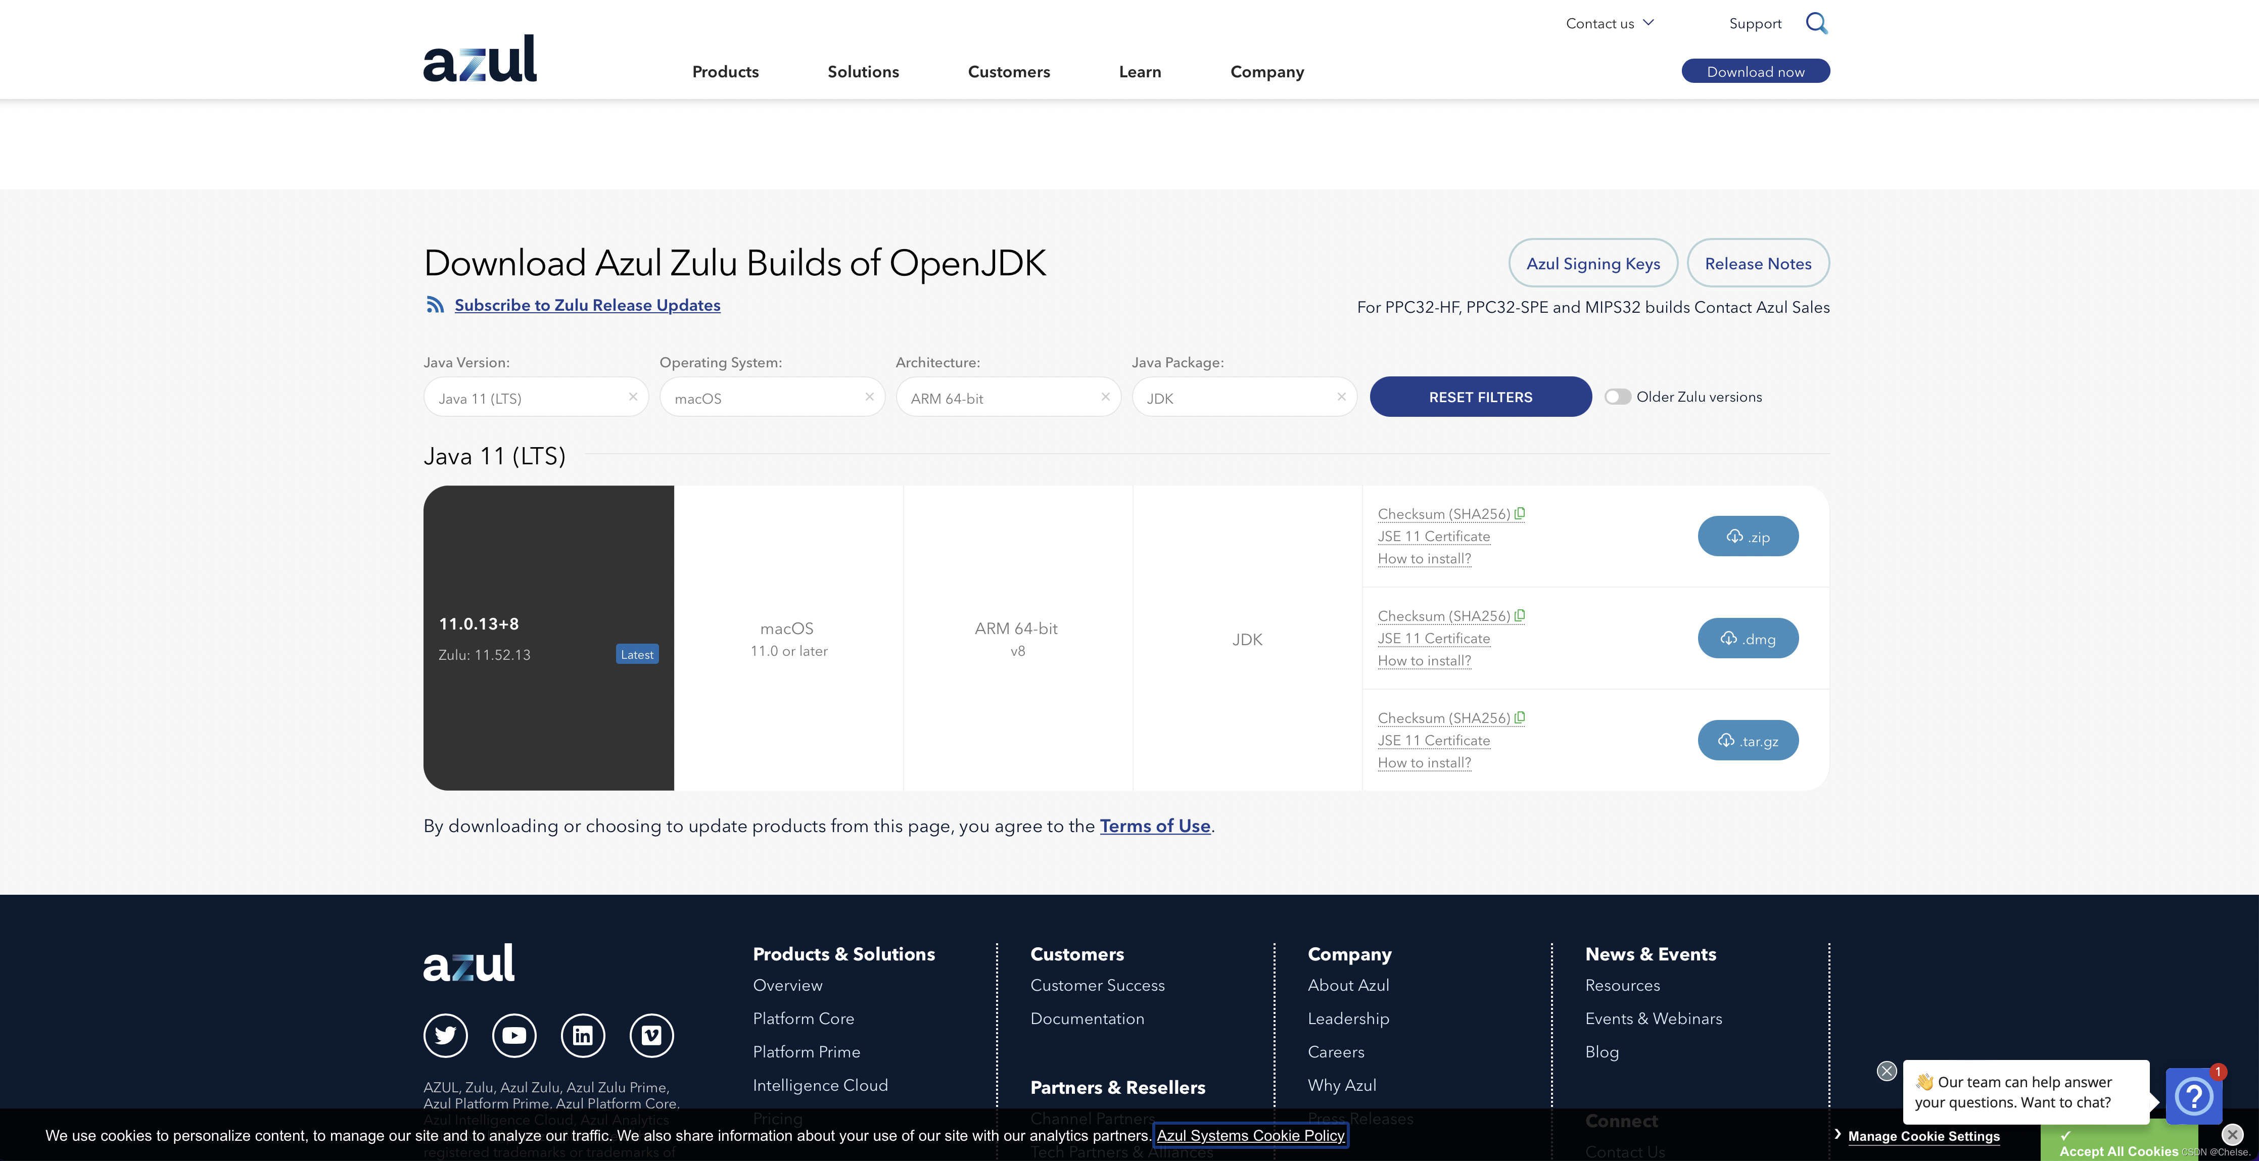This screenshot has width=2259, height=1161.
Task: Copy the checksum for the .zip download
Action: [1520, 513]
